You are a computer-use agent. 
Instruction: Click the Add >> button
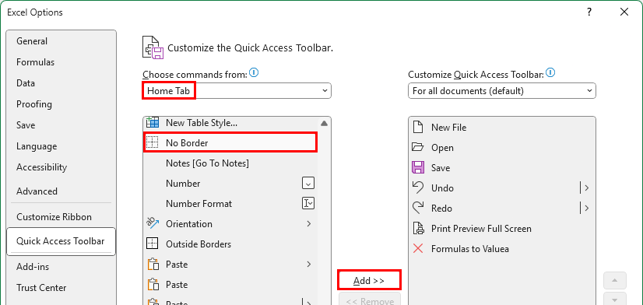tap(369, 280)
